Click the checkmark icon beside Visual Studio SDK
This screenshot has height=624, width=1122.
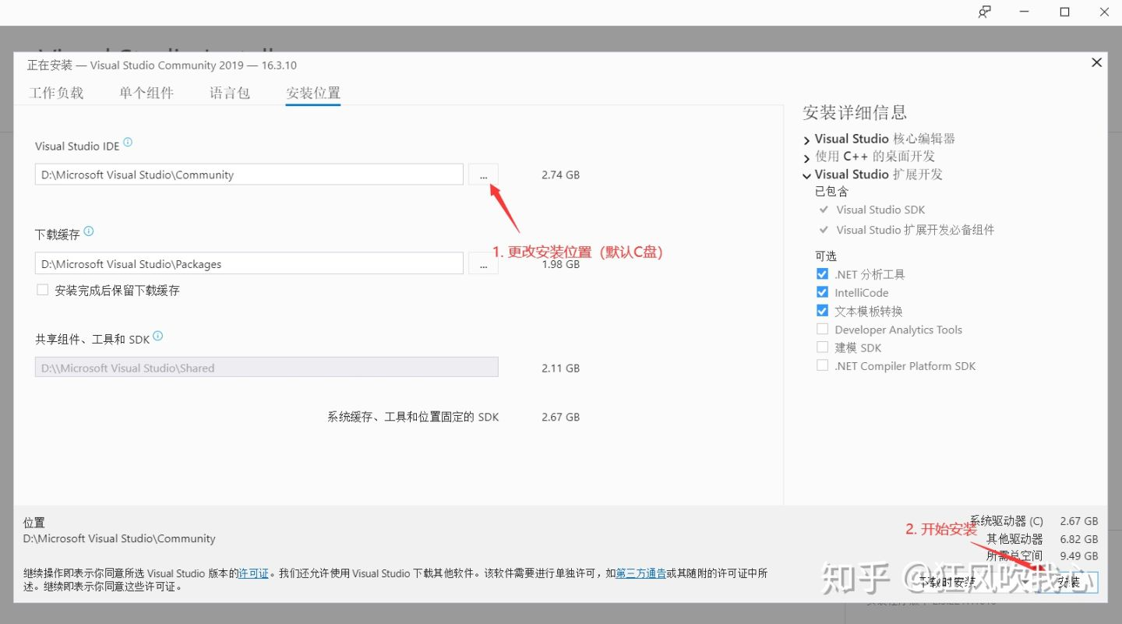(x=824, y=210)
